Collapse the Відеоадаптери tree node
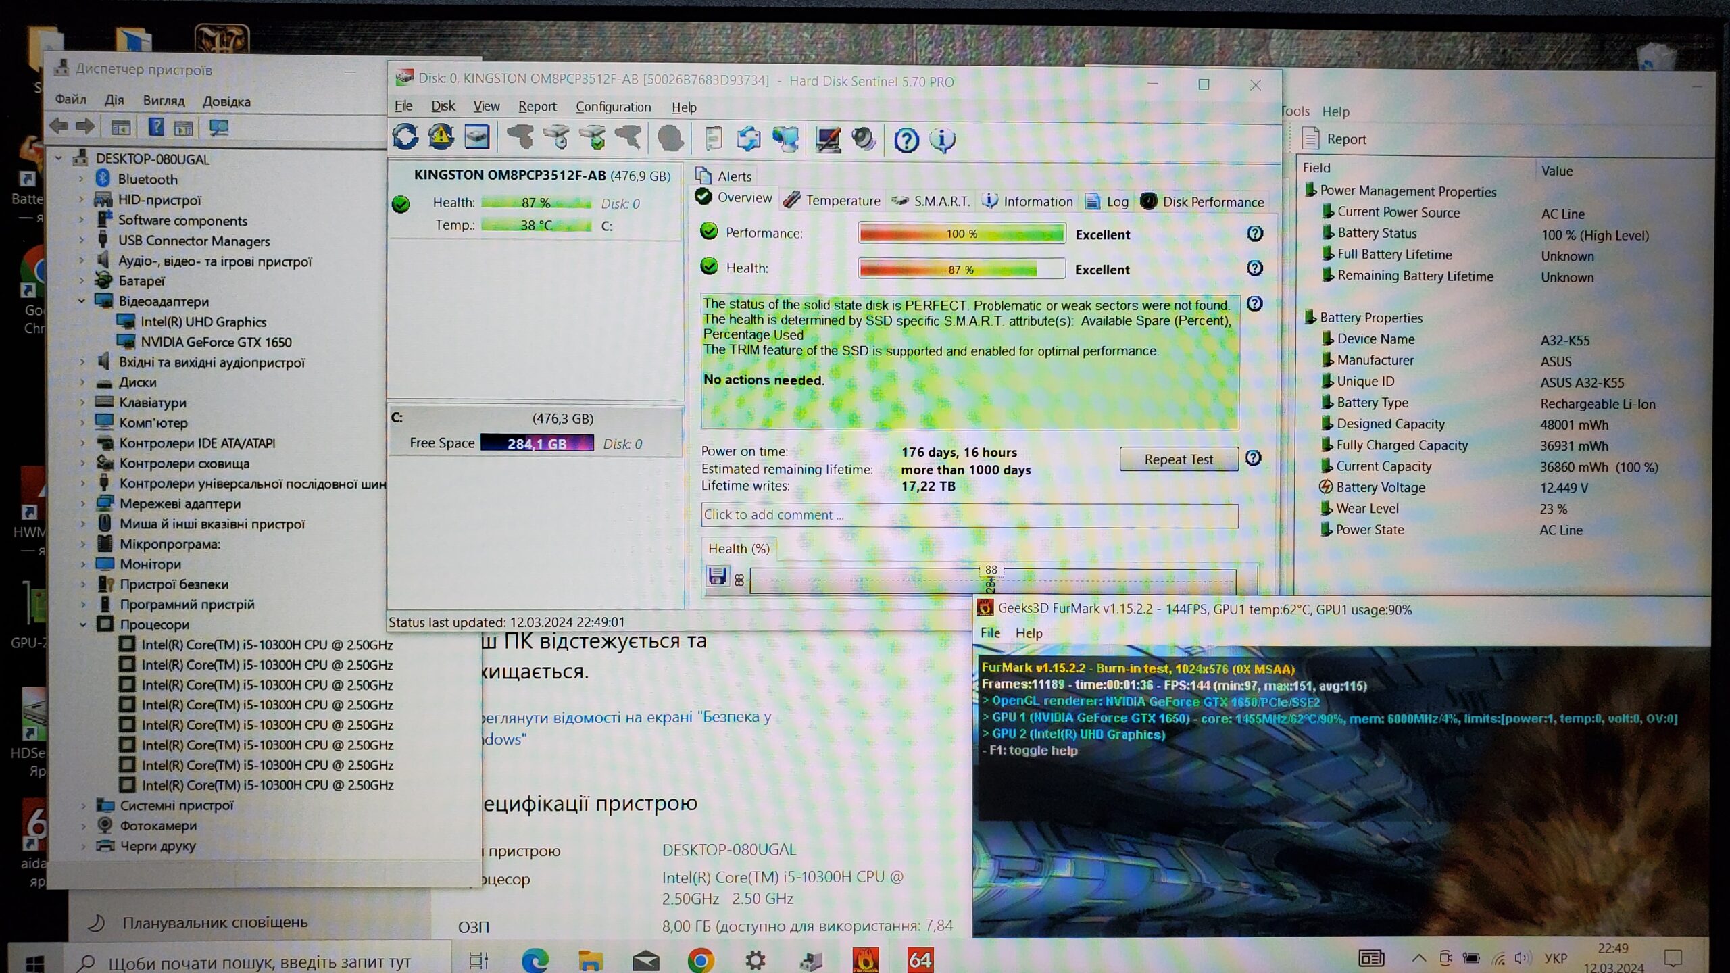 click(82, 301)
